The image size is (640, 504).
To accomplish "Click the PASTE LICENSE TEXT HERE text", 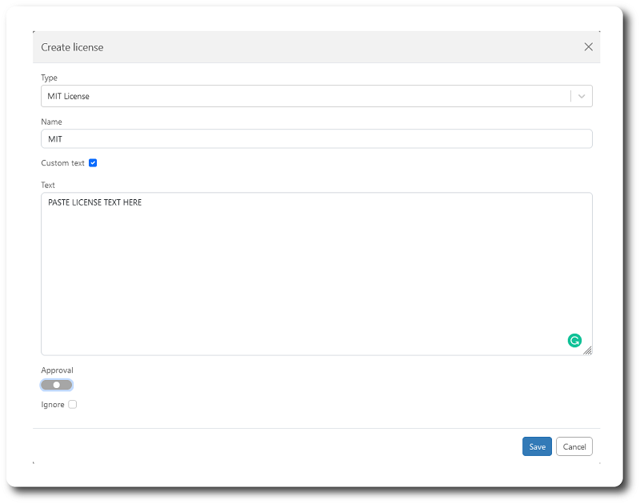I will tap(94, 202).
